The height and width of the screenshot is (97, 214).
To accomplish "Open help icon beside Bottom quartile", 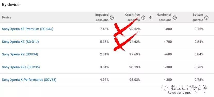I will tap(207, 18).
